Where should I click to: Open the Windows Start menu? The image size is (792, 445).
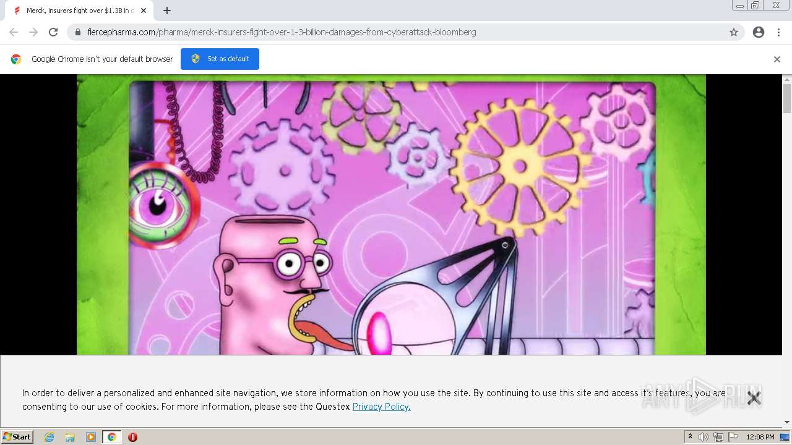pos(17,437)
